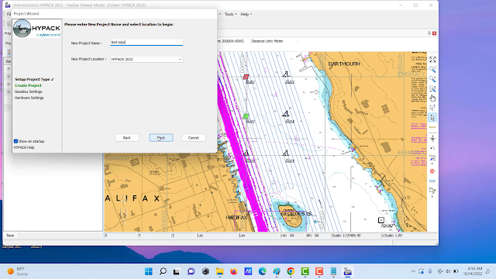Viewport: 496px width, 279px height.
Task: Open Microsoft Edge from taskbar
Action: point(262,271)
